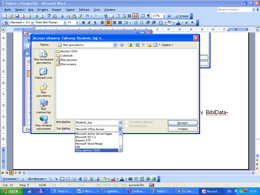This screenshot has height=195, width=260.
Task: Click the Format Painter brush icon
Action: coord(80,16)
